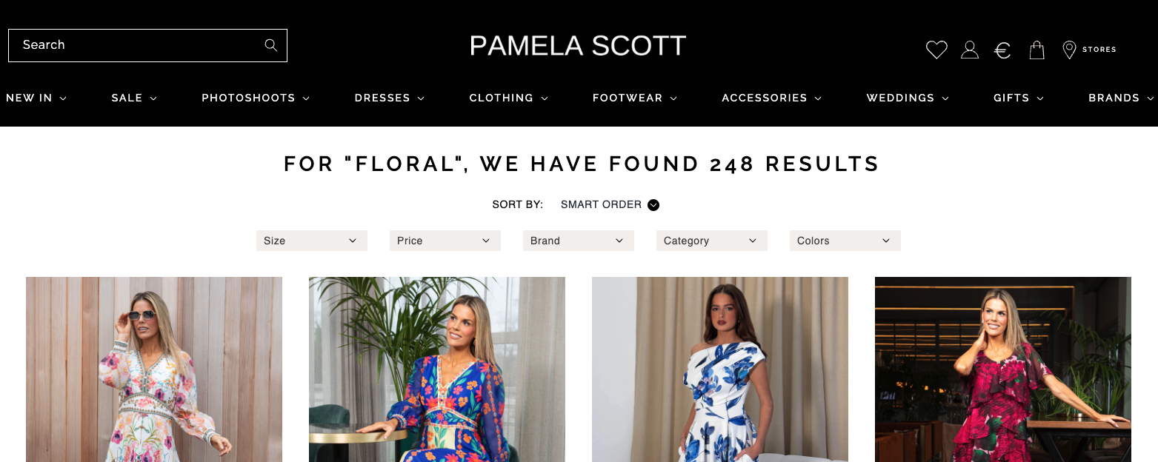Image resolution: width=1158 pixels, height=462 pixels.
Task: Open the account profile icon
Action: pos(970,50)
